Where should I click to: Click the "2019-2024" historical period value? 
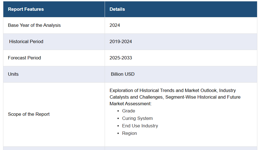pyautogui.click(x=121, y=41)
